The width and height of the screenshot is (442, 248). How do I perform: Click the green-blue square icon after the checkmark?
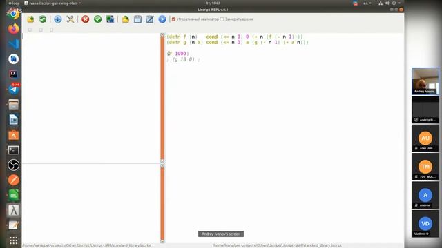tap(110, 19)
